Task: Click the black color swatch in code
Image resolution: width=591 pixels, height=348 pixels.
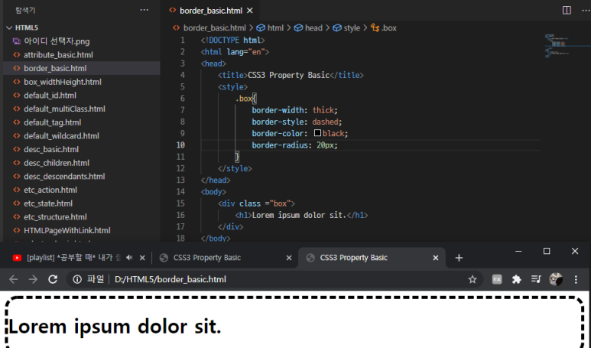Action: coord(317,133)
